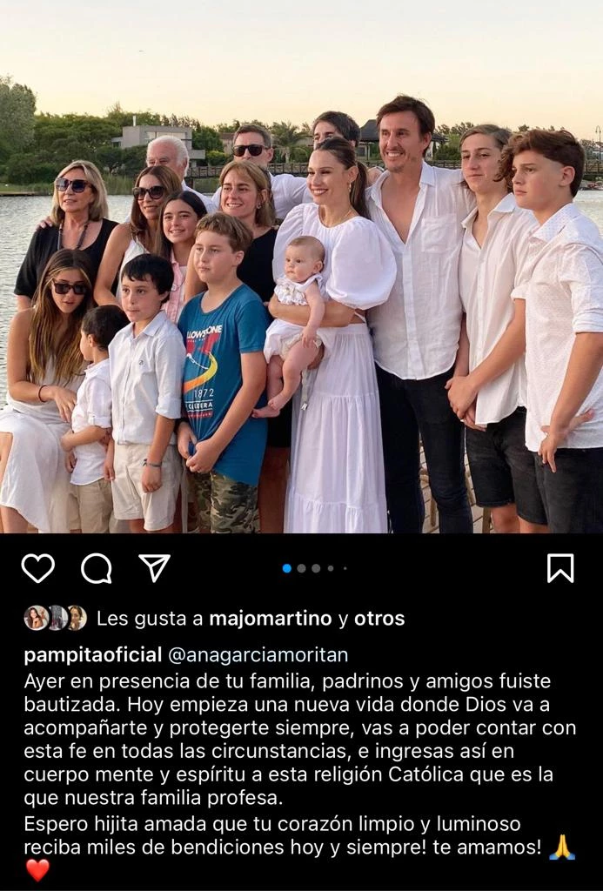Select third carousel dot indicator
The width and height of the screenshot is (603, 891).
tap(316, 568)
